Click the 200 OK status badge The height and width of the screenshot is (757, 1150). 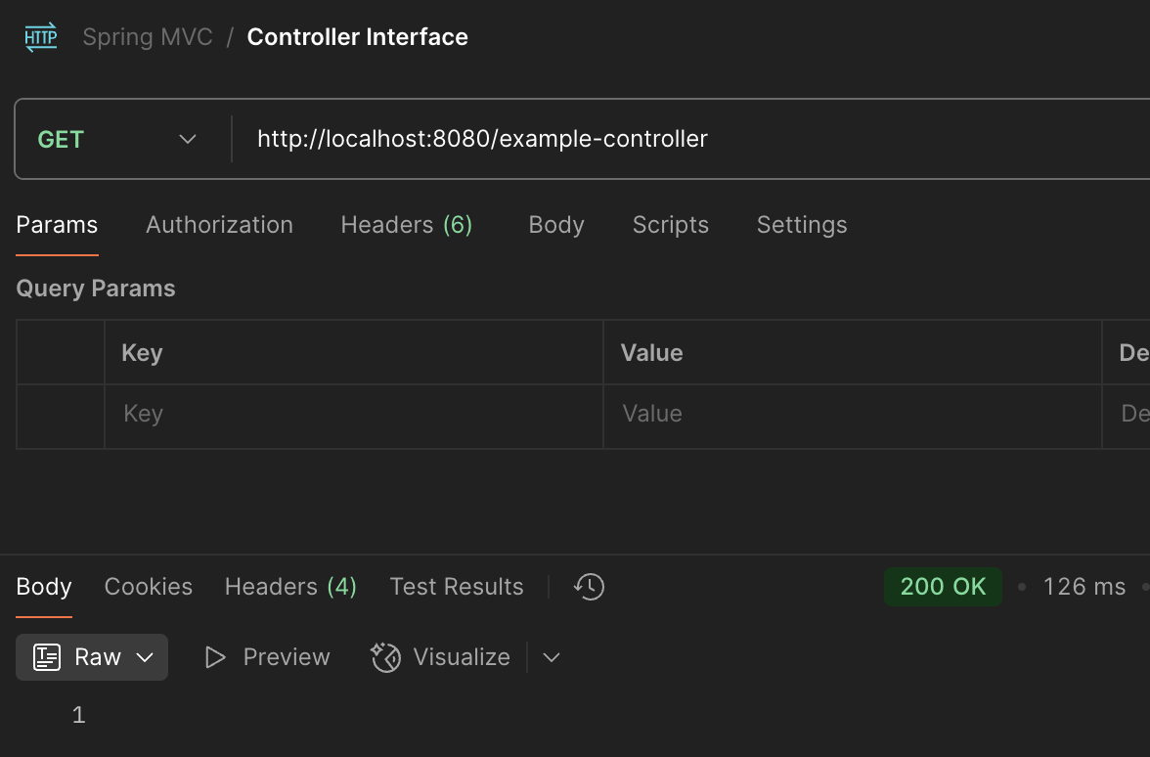coord(943,587)
